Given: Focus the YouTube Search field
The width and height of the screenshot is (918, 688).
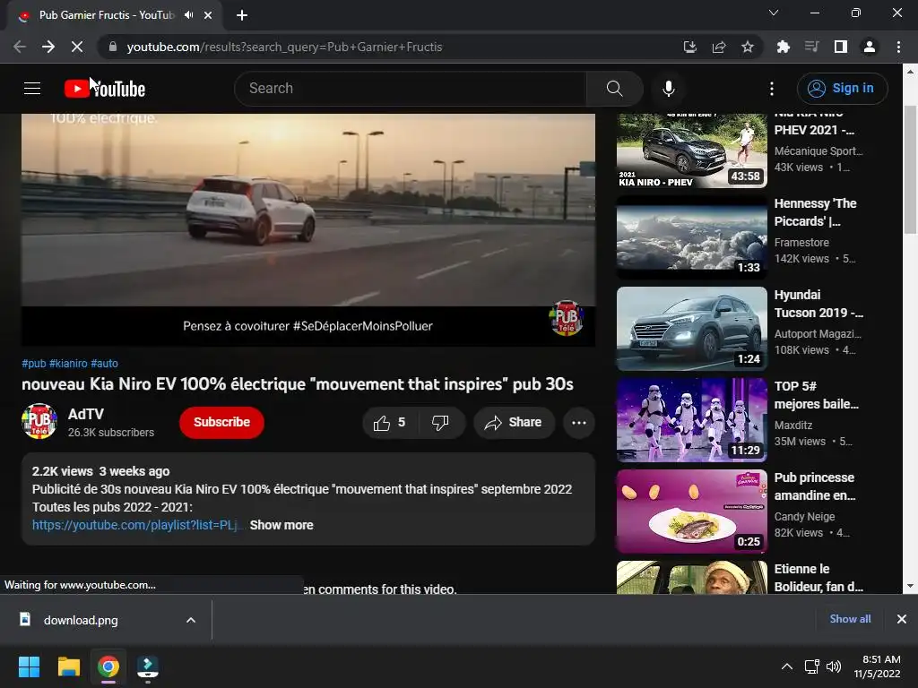Looking at the screenshot, I should point(410,89).
